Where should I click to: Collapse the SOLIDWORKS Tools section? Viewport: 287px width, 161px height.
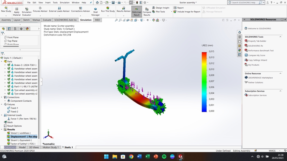click(280, 37)
